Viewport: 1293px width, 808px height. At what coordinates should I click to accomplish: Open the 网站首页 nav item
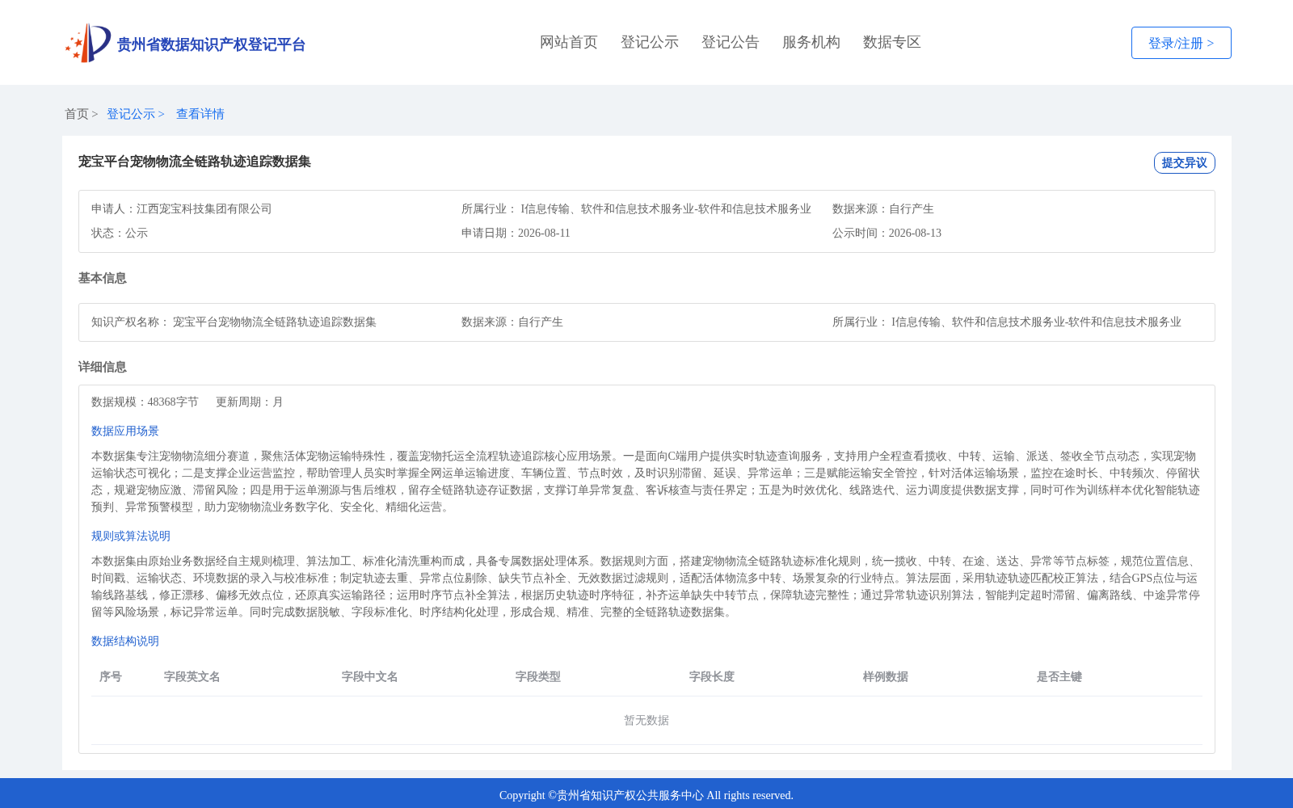pyautogui.click(x=569, y=42)
